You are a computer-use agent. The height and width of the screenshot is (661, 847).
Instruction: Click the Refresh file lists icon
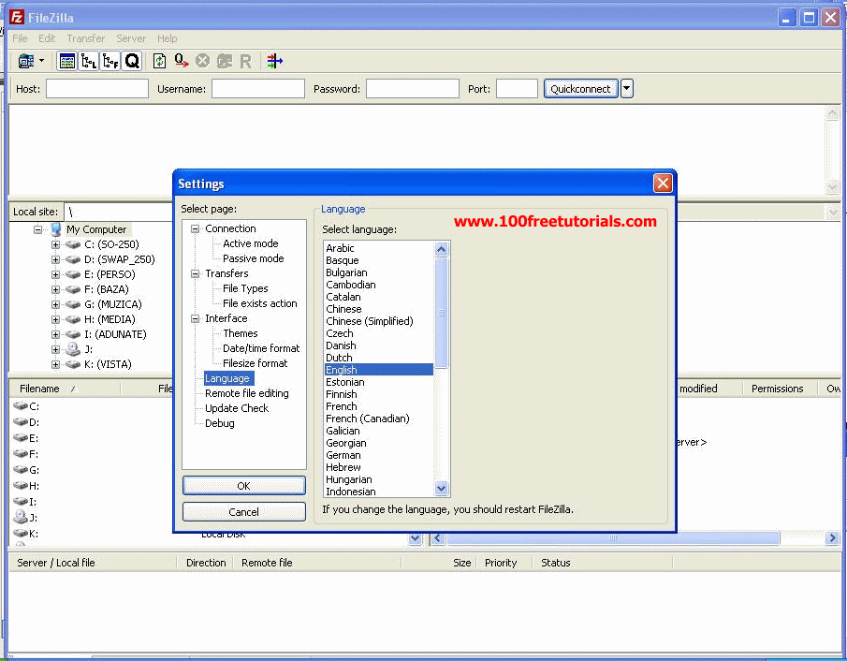click(159, 61)
